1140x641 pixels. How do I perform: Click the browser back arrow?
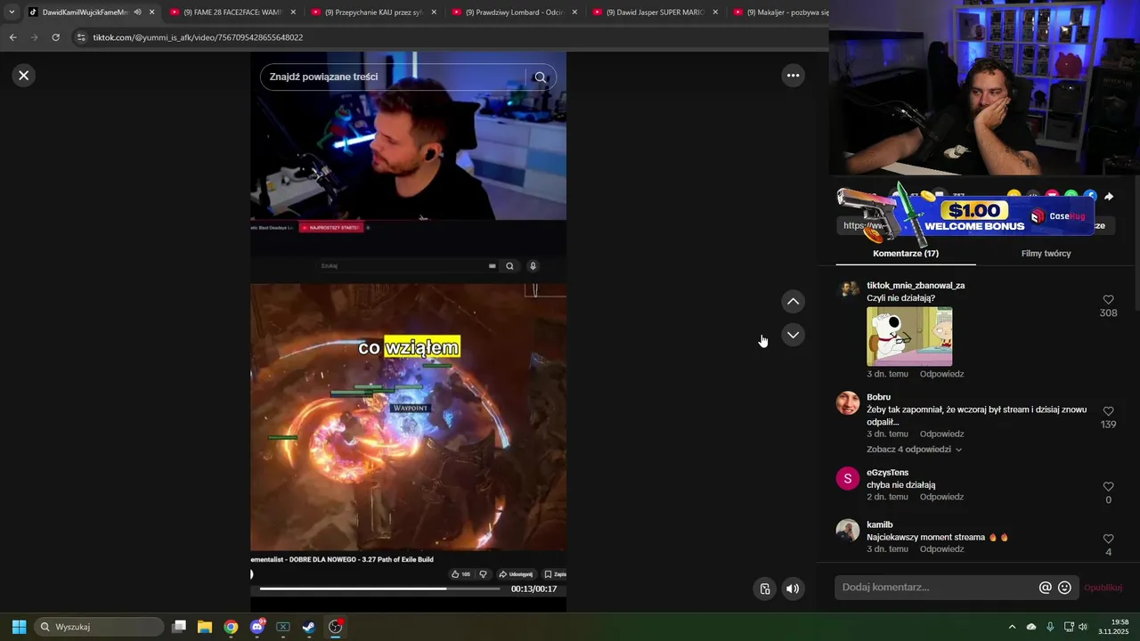[12, 37]
